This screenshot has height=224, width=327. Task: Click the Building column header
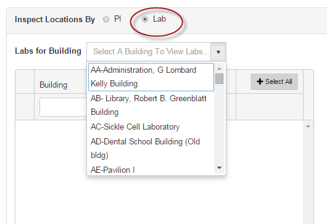[54, 85]
